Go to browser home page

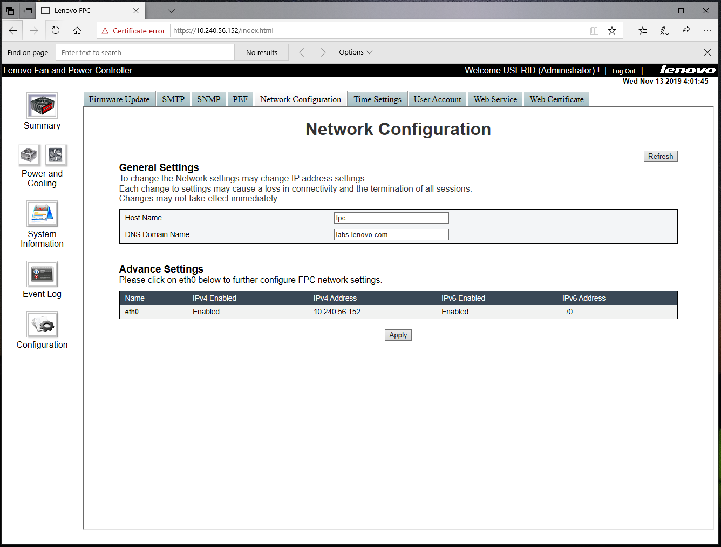(x=77, y=31)
